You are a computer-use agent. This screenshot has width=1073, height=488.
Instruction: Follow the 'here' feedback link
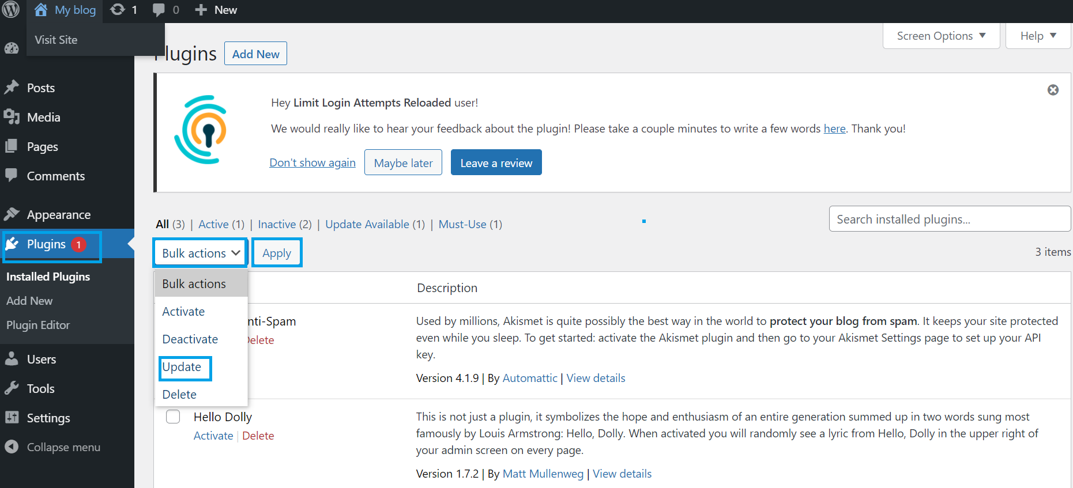coord(834,128)
